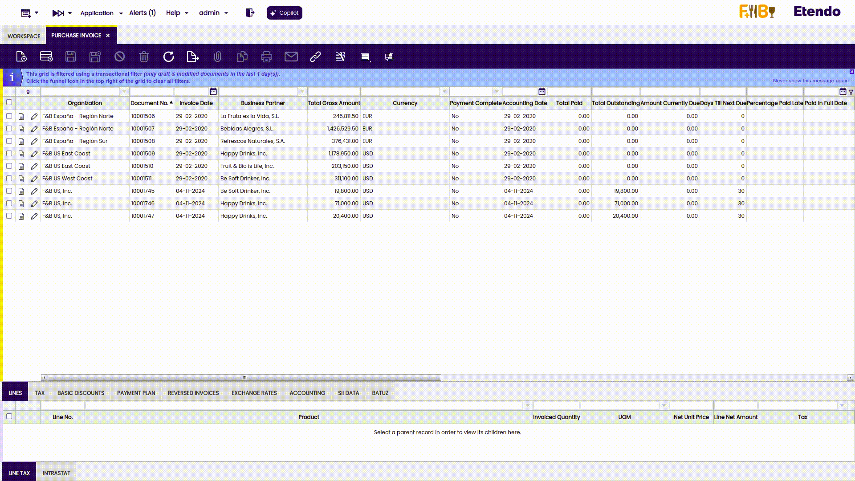
Task: Click the Linked items chain icon
Action: pyautogui.click(x=315, y=57)
